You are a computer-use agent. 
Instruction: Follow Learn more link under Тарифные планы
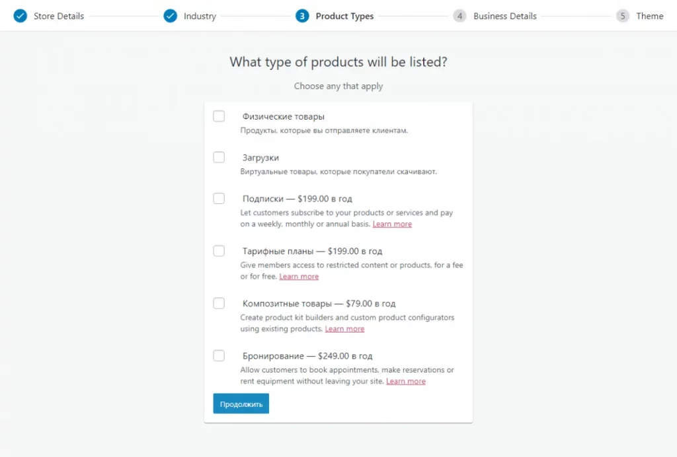(x=299, y=277)
